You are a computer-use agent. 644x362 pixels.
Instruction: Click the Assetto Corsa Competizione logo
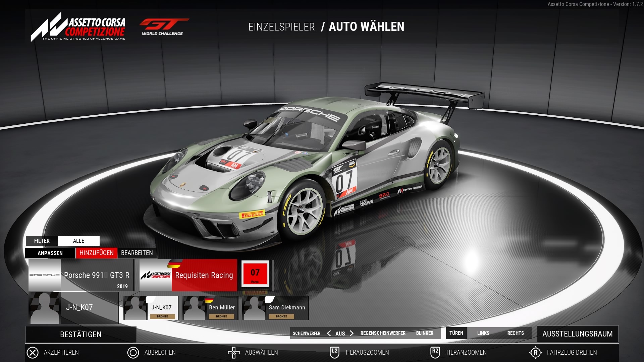[78, 27]
